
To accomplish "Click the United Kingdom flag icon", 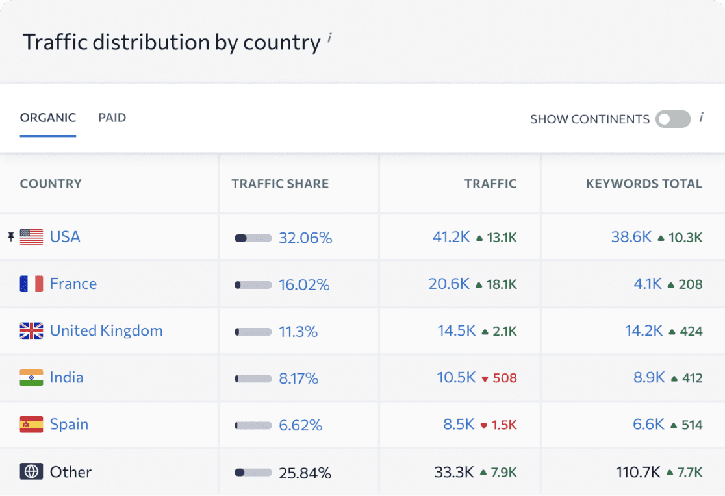I will tap(31, 331).
